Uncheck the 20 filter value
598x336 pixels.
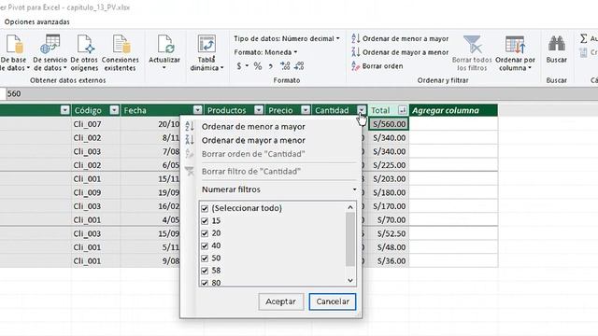coord(205,233)
